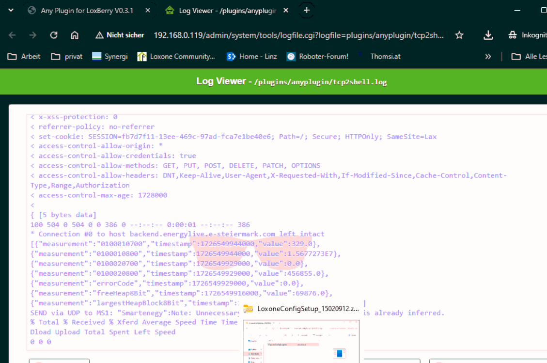Click the Log Viewer page heading
547x363 pixels.
(x=292, y=82)
